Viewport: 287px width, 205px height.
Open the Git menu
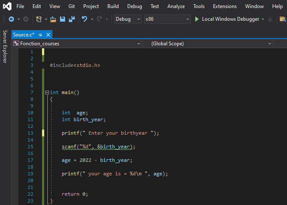71,6
